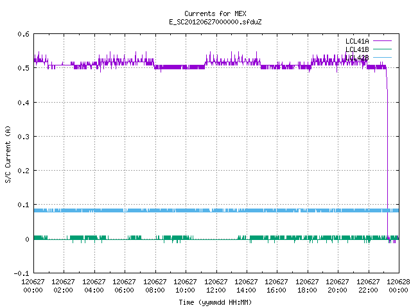
Task: Select the file name E_SC20120627000000.sfduZ
Action: (x=215, y=22)
